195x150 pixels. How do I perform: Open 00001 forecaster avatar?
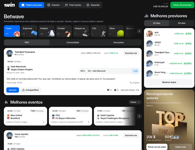(x=149, y=44)
